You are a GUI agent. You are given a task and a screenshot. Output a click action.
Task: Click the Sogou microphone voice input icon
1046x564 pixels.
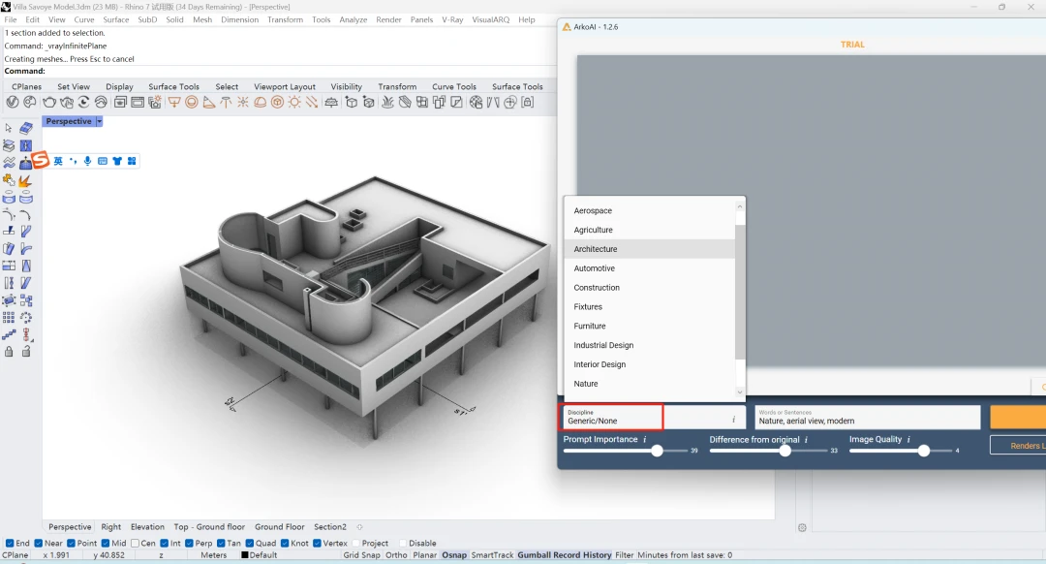[x=87, y=161]
